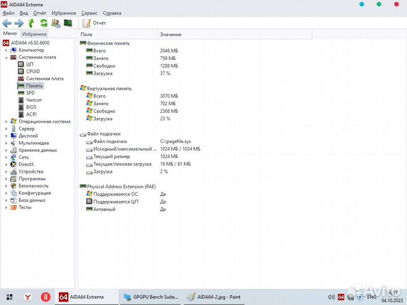Screen dimensions: 407x305
Task: Refresh the data with the green arrows icon
Action: pos(44,23)
